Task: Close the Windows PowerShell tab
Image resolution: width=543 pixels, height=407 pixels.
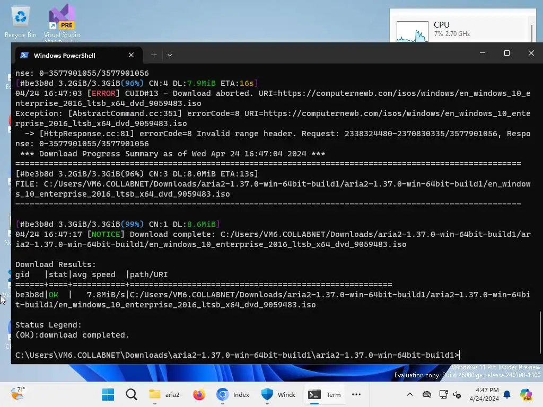Action: click(x=132, y=55)
